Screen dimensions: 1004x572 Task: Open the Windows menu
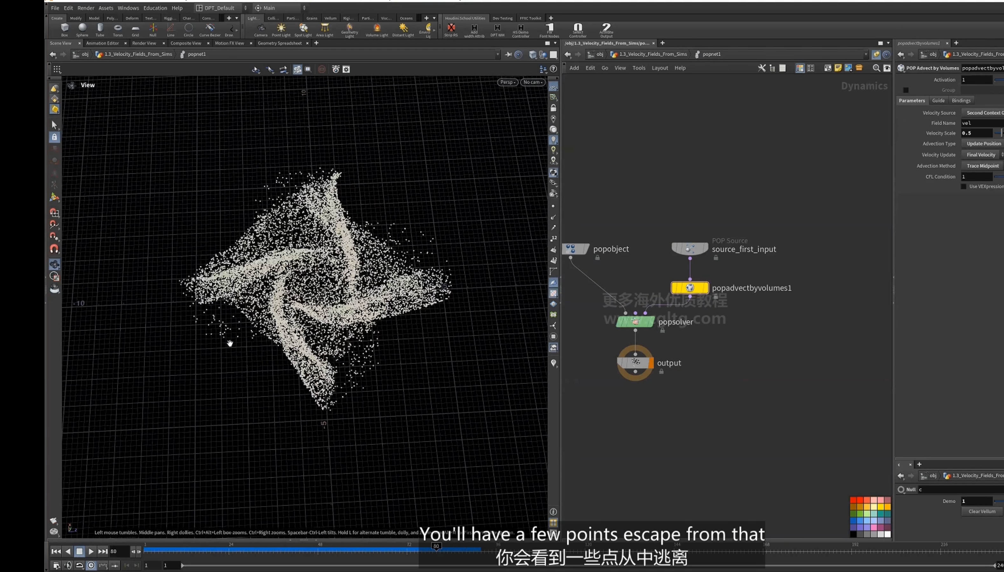pyautogui.click(x=128, y=8)
